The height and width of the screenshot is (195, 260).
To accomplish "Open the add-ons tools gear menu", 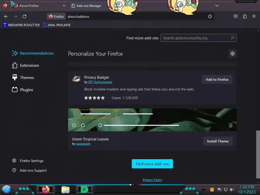I will (x=233, y=54).
